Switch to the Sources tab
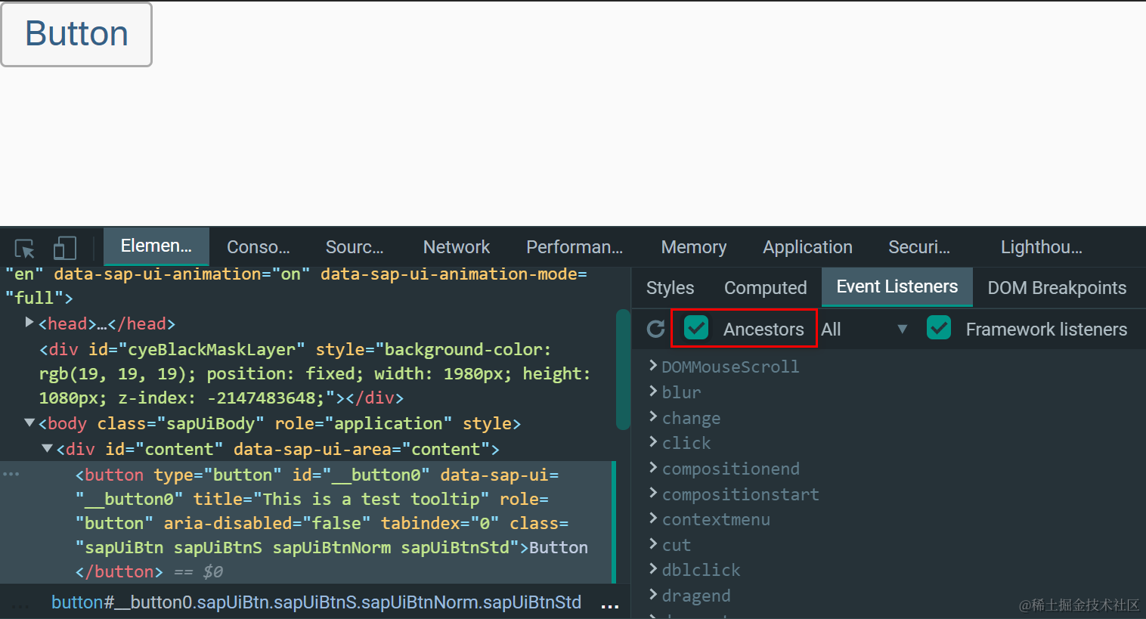 [x=355, y=247]
